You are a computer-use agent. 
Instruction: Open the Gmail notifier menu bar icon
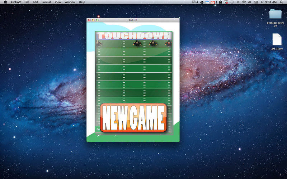tap(214, 2)
